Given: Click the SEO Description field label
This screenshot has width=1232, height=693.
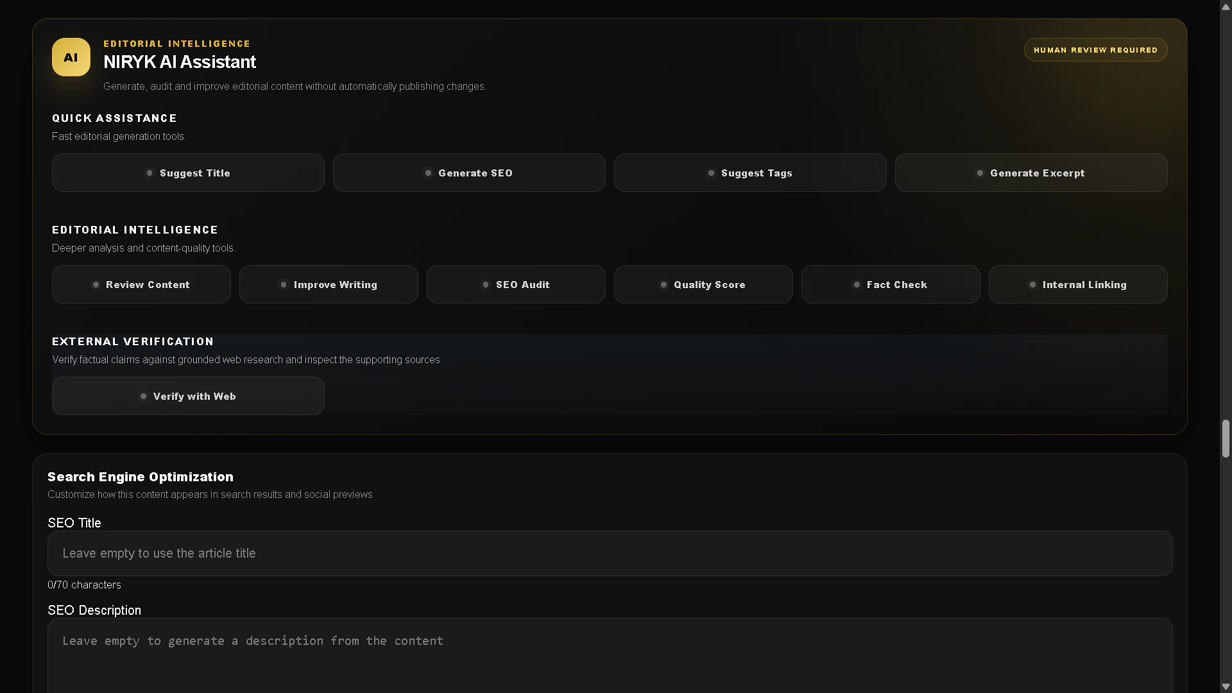Looking at the screenshot, I should pyautogui.click(x=94, y=610).
